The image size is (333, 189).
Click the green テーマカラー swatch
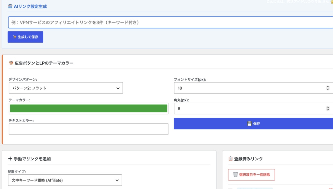click(88, 108)
